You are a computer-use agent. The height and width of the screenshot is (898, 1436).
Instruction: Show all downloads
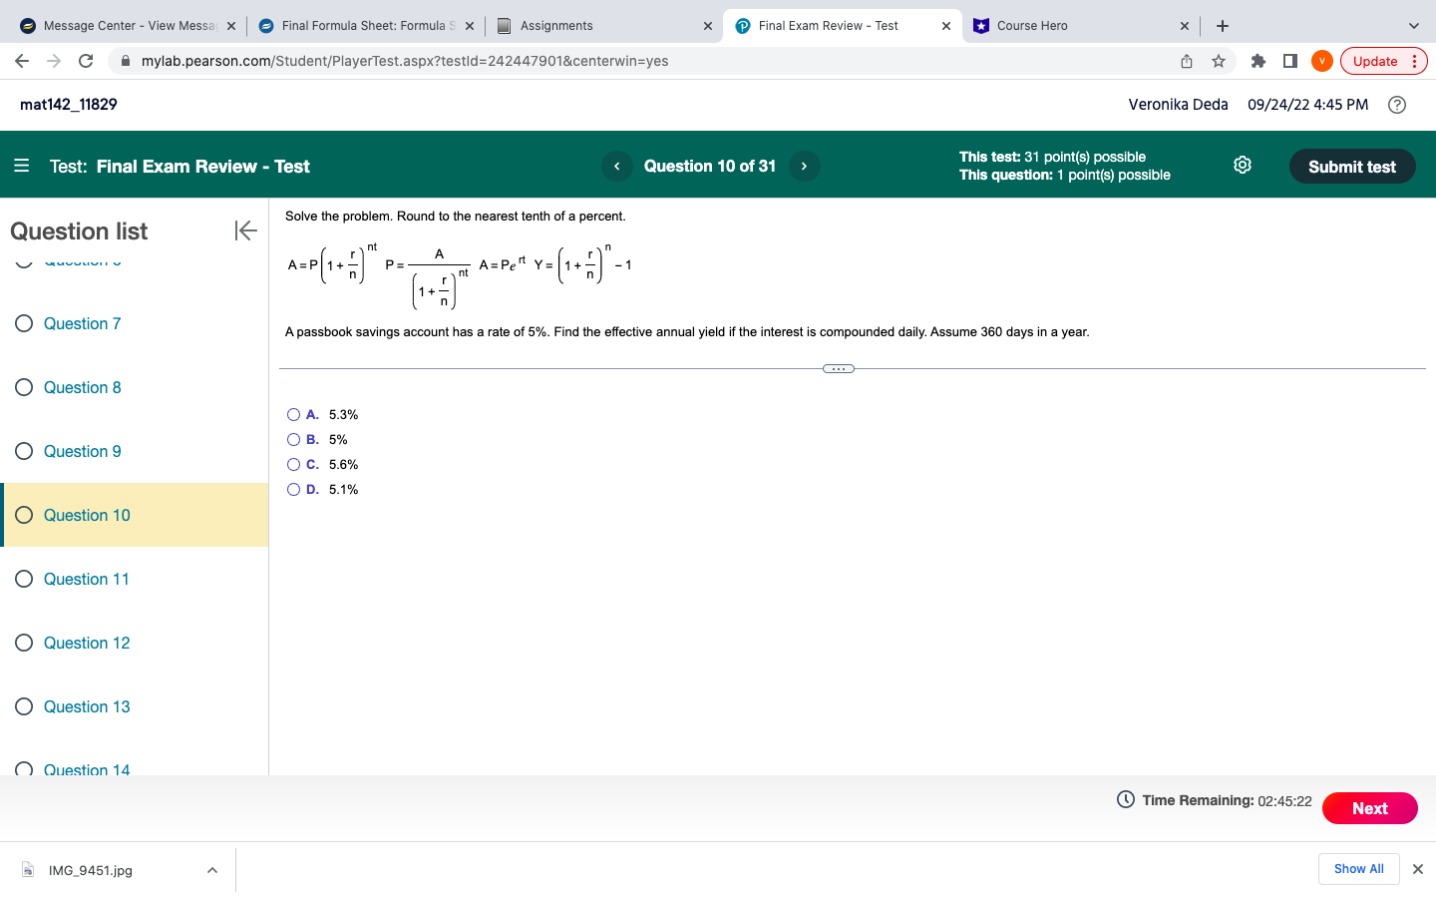point(1359,869)
